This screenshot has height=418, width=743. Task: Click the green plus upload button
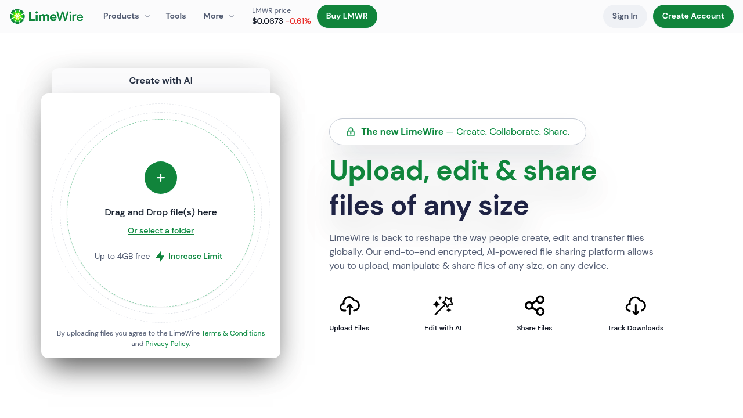161,178
